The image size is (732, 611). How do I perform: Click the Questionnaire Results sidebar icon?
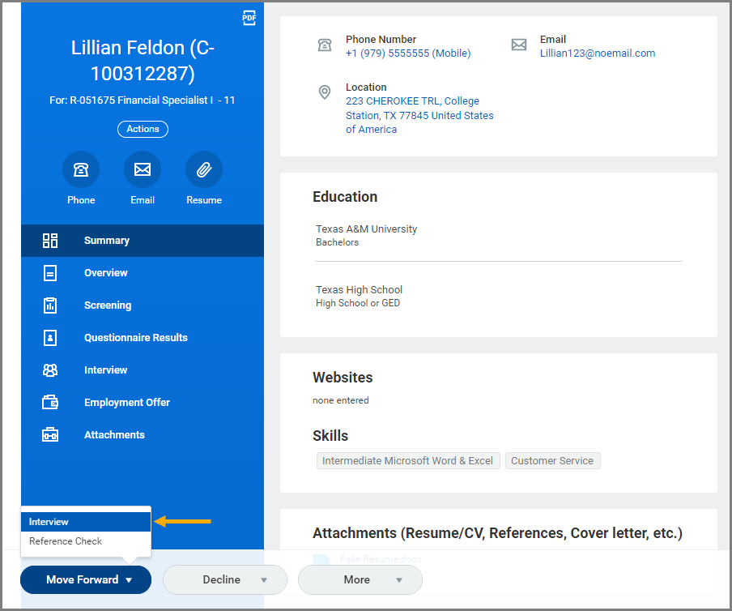(x=50, y=338)
